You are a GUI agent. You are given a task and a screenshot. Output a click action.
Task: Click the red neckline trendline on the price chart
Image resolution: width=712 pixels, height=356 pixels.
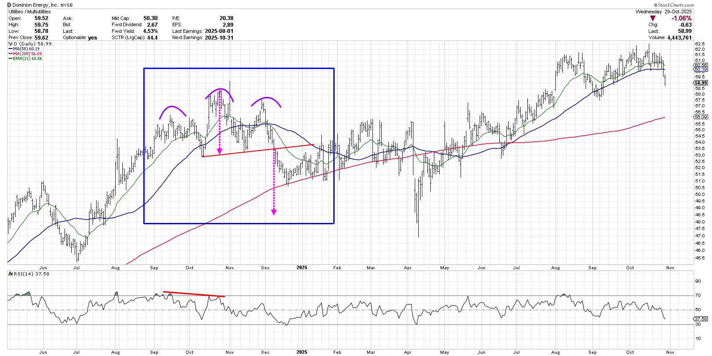(258, 150)
